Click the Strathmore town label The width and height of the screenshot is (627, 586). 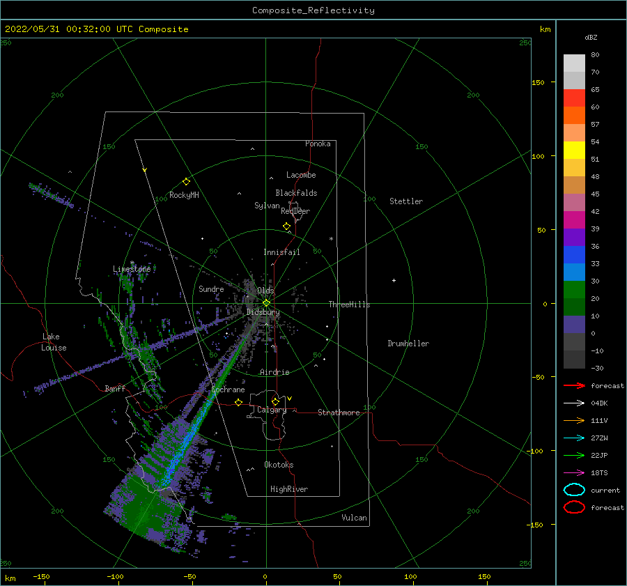pos(339,412)
